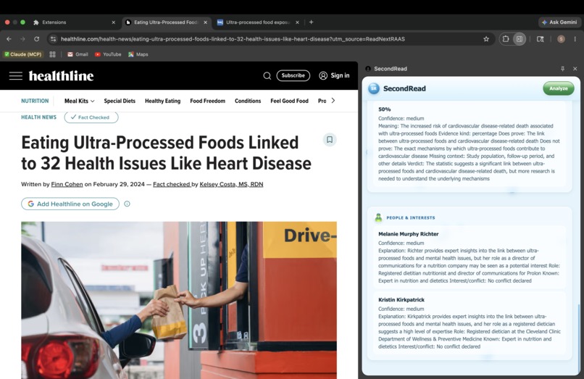
Task: Expand the Meal Kits dropdown
Action: [79, 101]
